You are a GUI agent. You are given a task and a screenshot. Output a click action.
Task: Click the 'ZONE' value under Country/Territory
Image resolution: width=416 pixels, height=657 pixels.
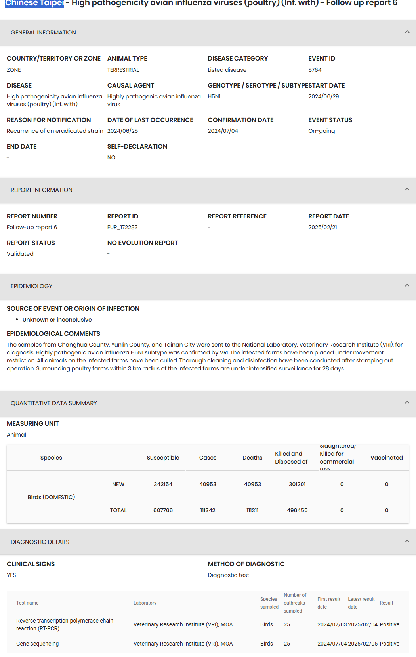[x=14, y=70]
